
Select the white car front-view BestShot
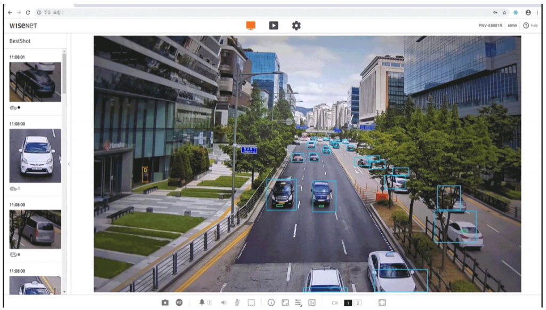click(35, 156)
